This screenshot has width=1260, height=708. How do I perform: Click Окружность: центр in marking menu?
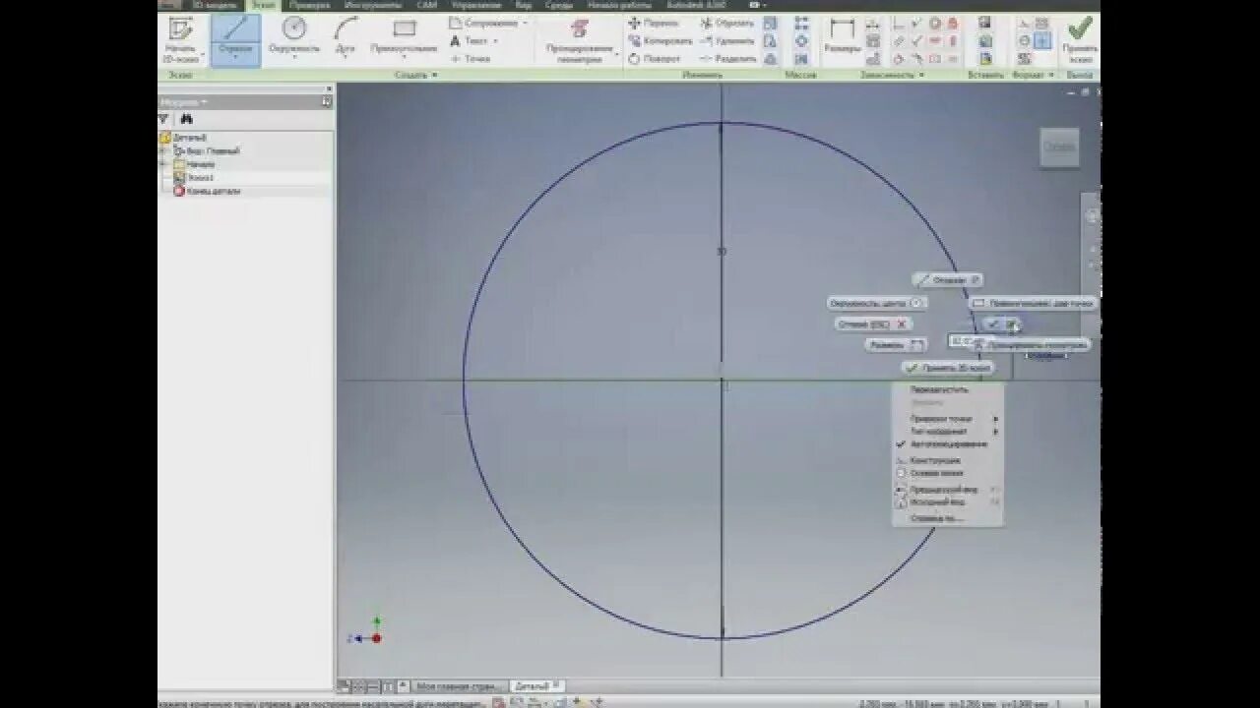pos(877,303)
